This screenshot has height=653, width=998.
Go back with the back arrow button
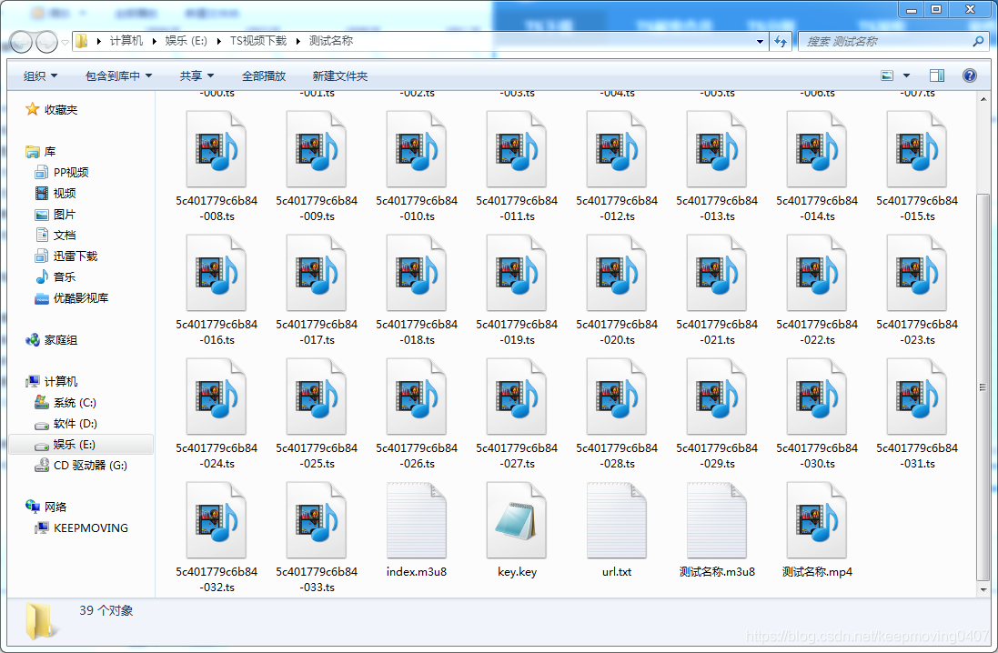(x=20, y=42)
